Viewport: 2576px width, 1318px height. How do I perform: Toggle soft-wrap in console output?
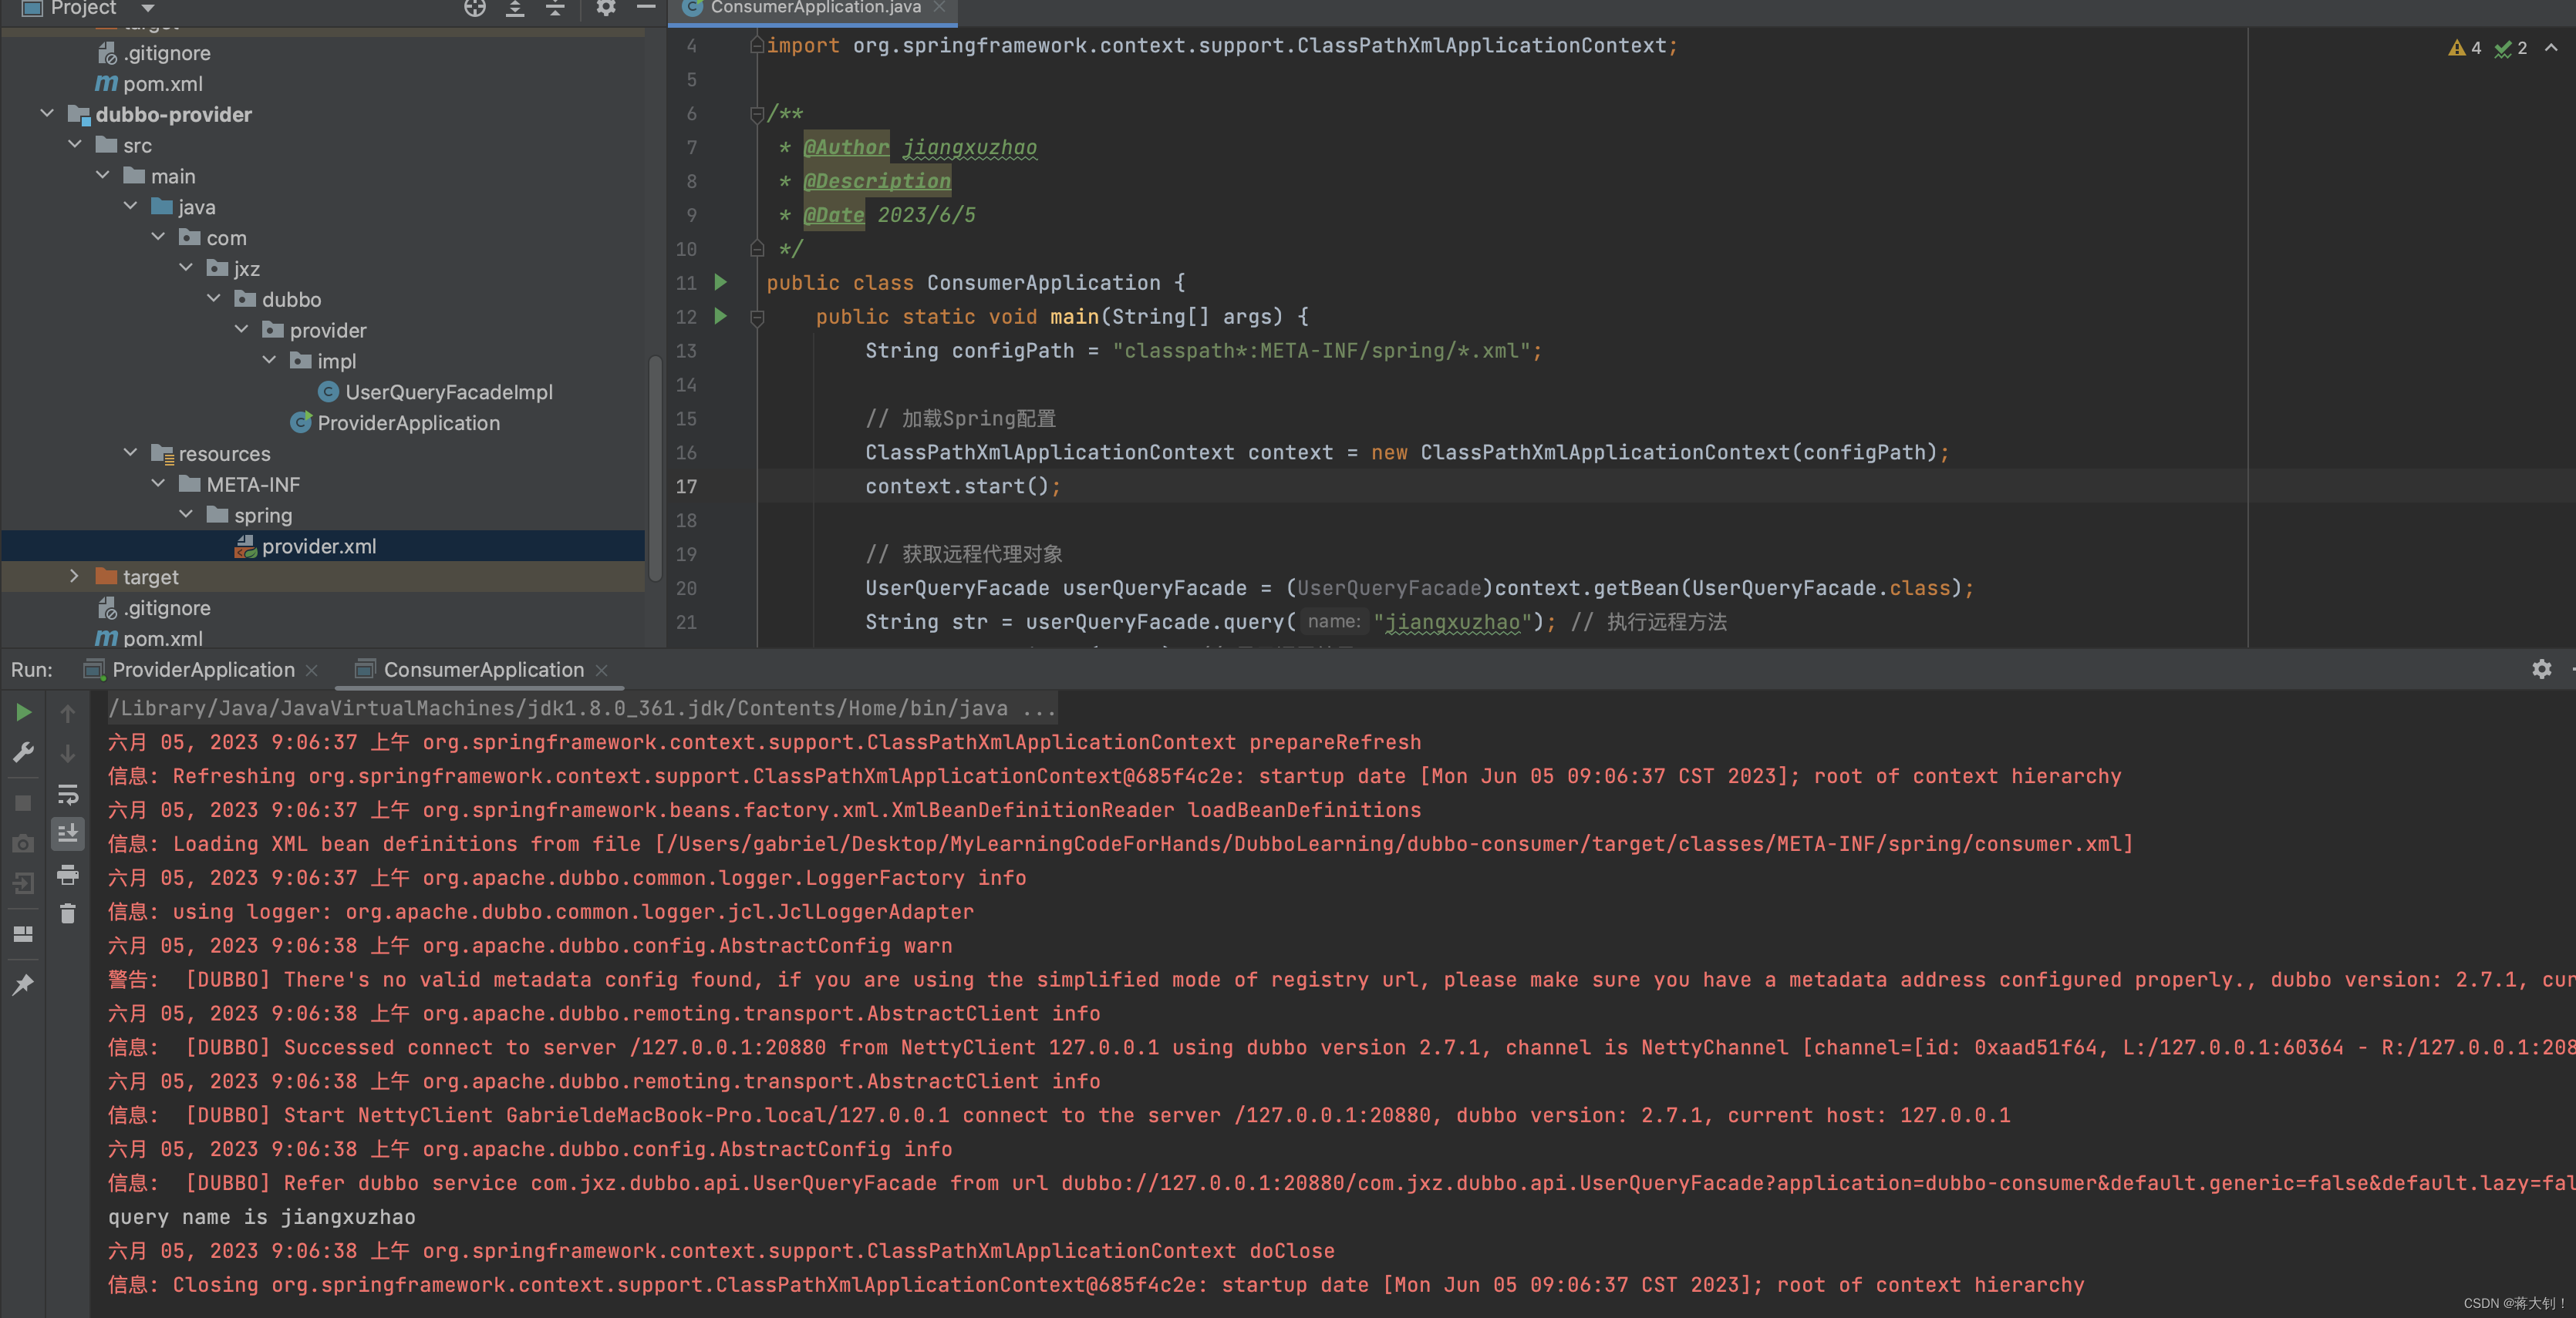[x=68, y=795]
